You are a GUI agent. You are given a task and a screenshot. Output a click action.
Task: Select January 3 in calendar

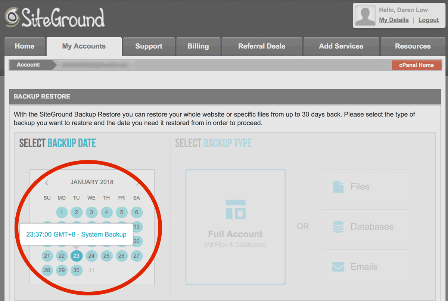point(91,213)
